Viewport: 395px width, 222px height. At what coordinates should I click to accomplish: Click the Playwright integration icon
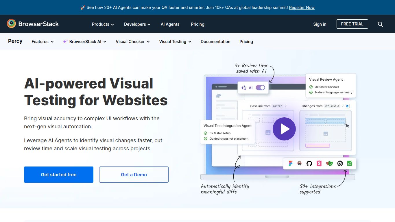[x=329, y=163]
